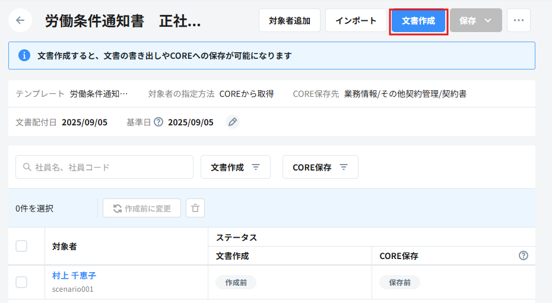Viewport: 552px width, 303px height.
Task: Click the blue 文書作成 button
Action: point(418,20)
